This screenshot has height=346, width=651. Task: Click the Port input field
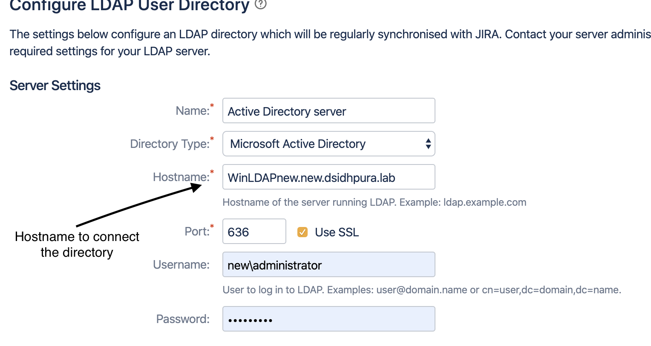254,231
